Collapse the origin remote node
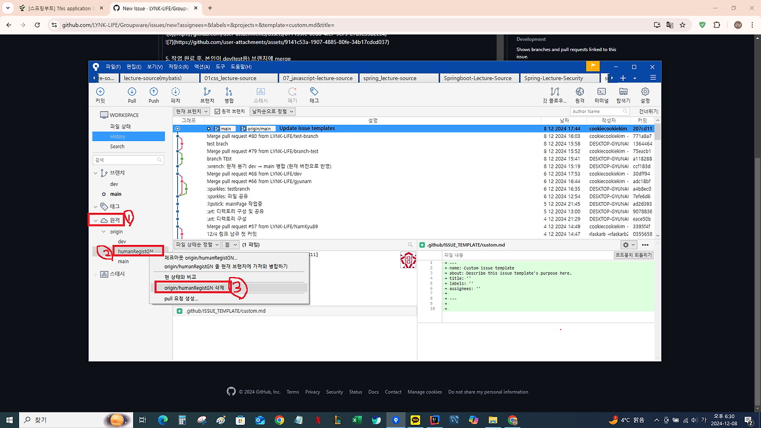The height and width of the screenshot is (428, 761). point(104,232)
